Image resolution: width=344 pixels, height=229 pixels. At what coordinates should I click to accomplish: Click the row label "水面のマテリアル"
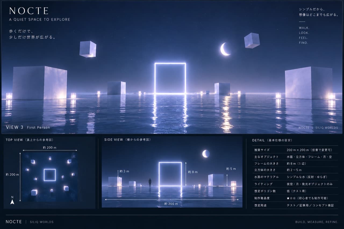(266, 177)
